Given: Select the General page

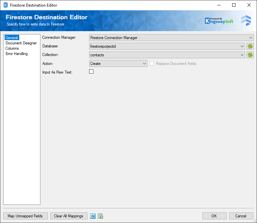Looking at the screenshot, I should click(x=12, y=37).
